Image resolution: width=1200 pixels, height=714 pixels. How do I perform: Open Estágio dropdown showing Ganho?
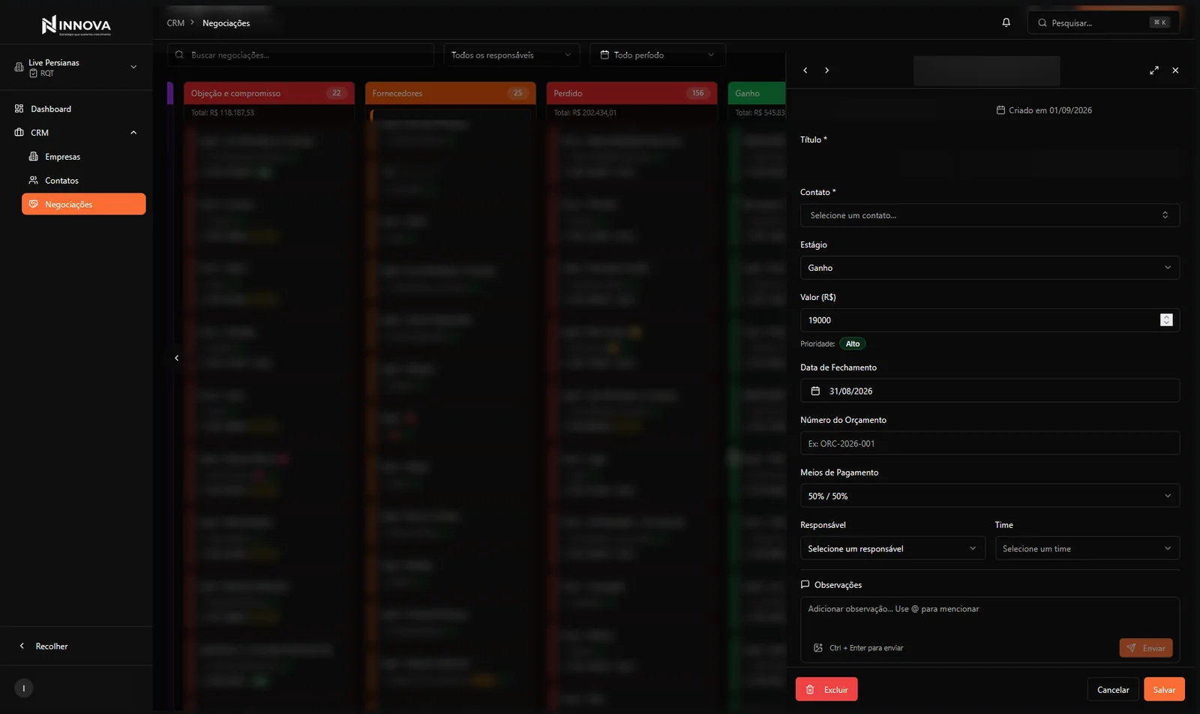[989, 268]
